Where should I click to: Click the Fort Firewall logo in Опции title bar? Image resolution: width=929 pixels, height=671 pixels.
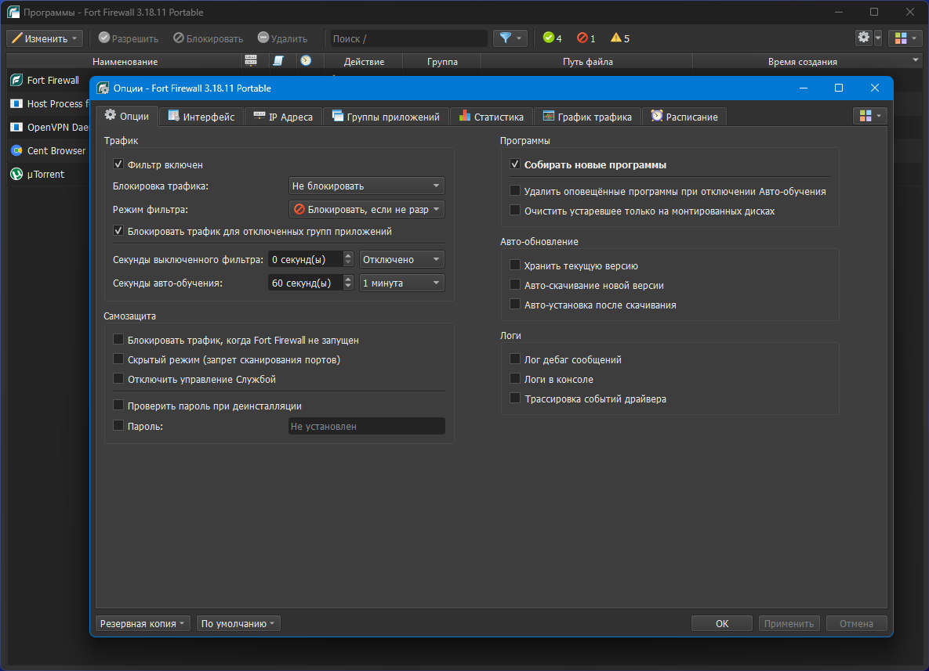coord(103,88)
